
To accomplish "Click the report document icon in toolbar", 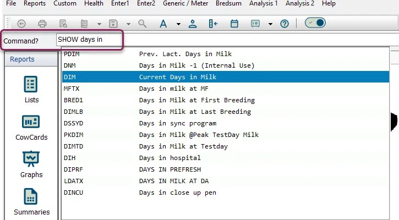I will pyautogui.click(x=84, y=24).
